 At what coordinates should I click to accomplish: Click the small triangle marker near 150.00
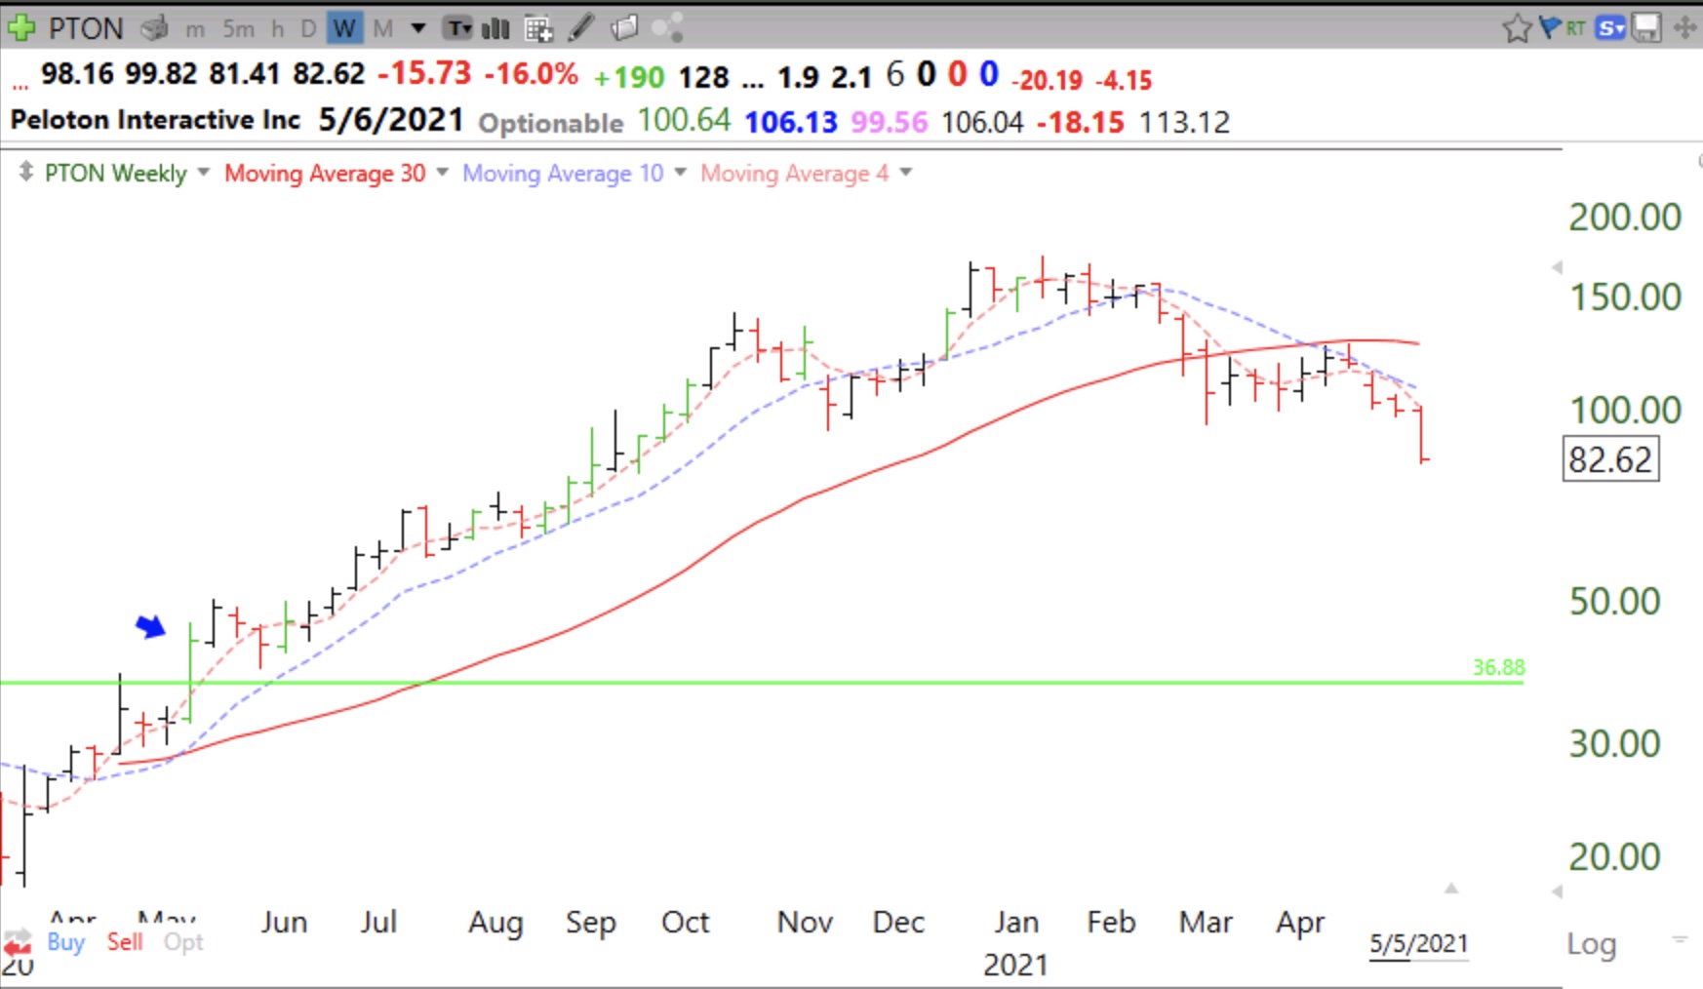tap(1557, 266)
